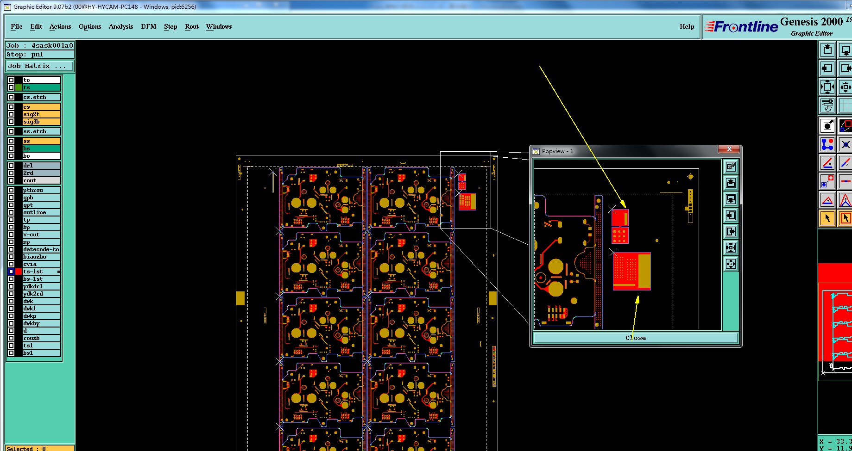Image resolution: width=852 pixels, height=451 pixels.
Task: Select layer name bs-1st
Action: click(42, 279)
